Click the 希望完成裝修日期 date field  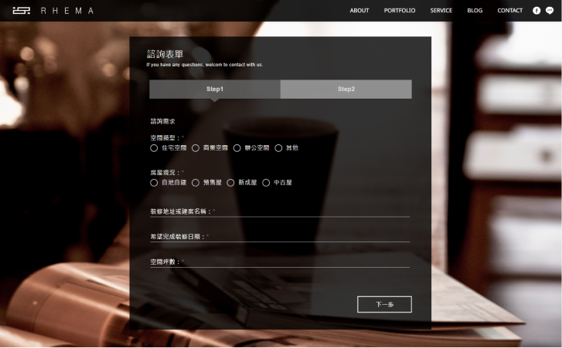click(x=309, y=236)
